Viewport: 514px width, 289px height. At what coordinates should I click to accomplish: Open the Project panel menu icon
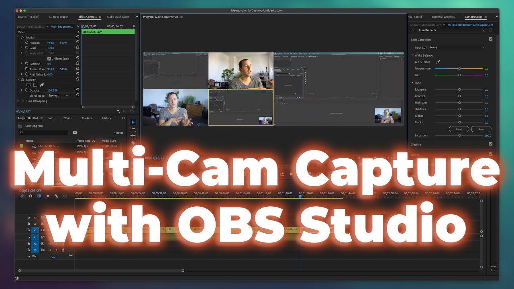(x=41, y=118)
